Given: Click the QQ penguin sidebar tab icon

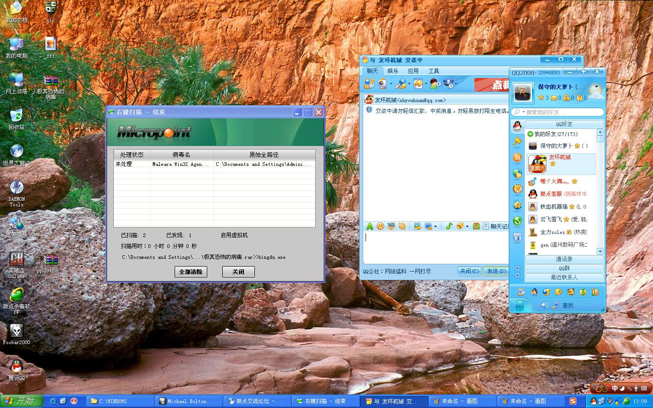Looking at the screenshot, I should point(517,126).
